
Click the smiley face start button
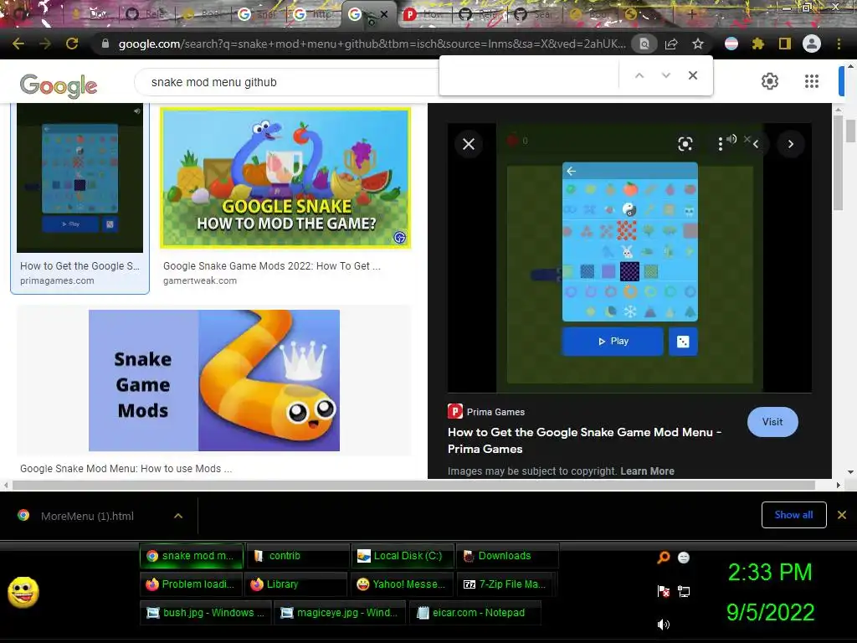coord(23,592)
